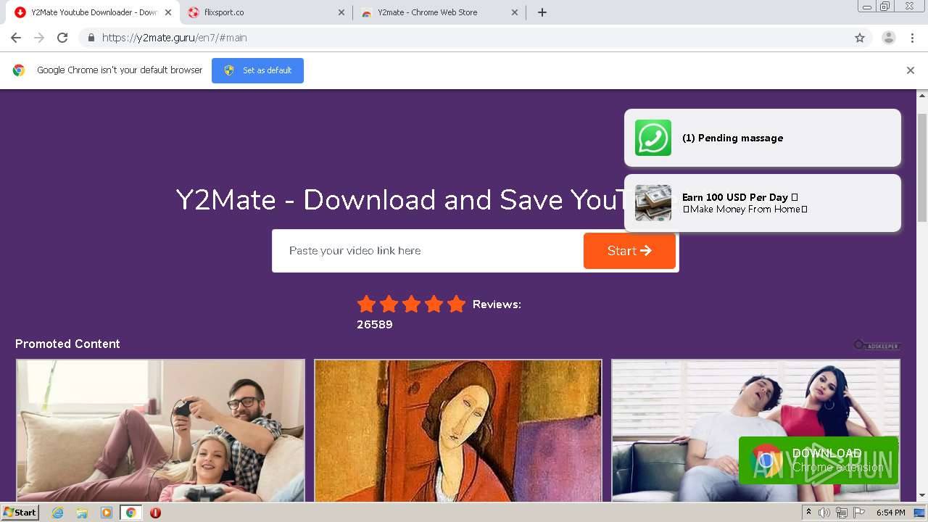928x522 pixels.
Task: Click the Action Center flag icon
Action: click(x=859, y=513)
